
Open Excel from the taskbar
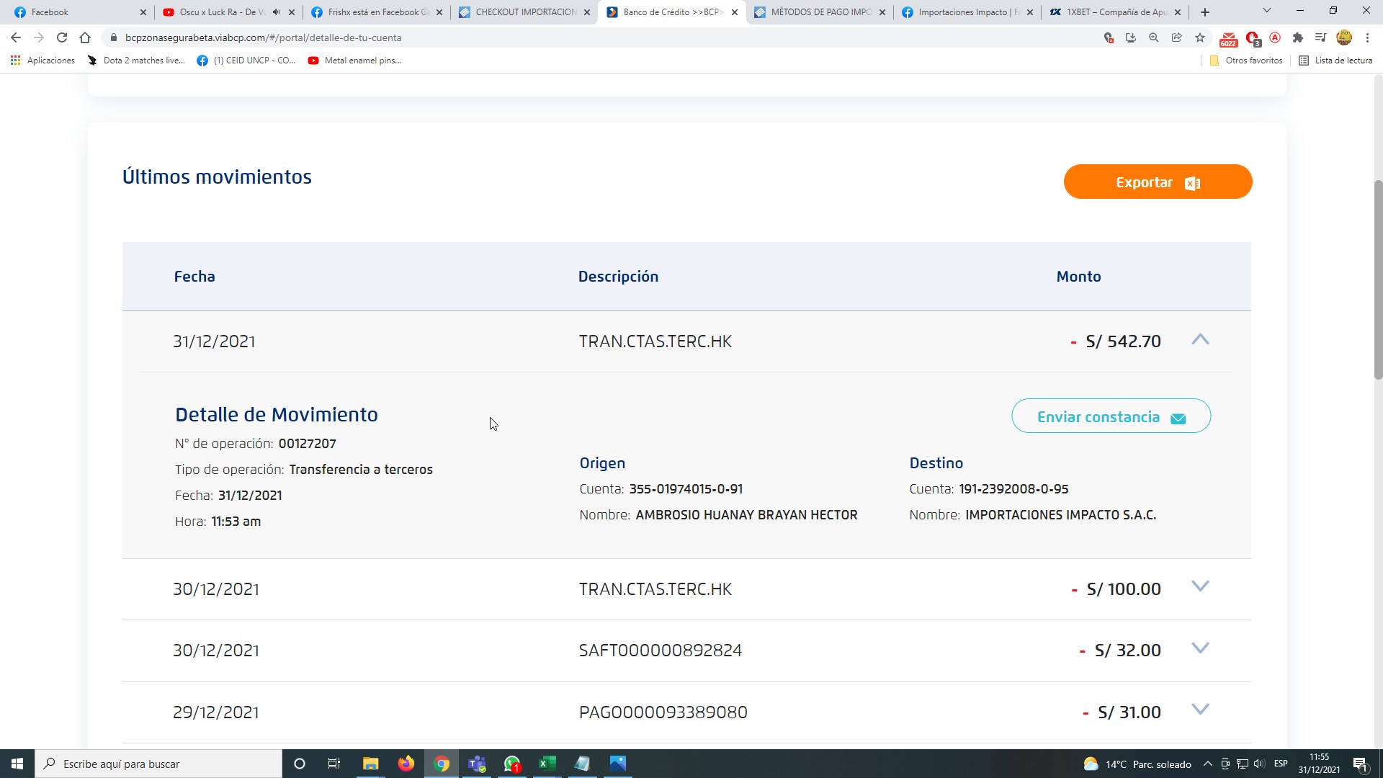[x=547, y=764]
